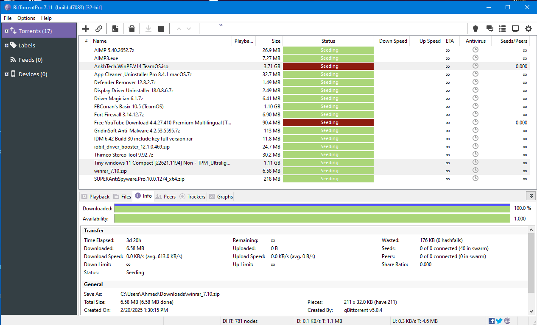Viewport: 537px width, 325px height.
Task: Collapse the detail pane with double-chevron
Action: (530, 196)
